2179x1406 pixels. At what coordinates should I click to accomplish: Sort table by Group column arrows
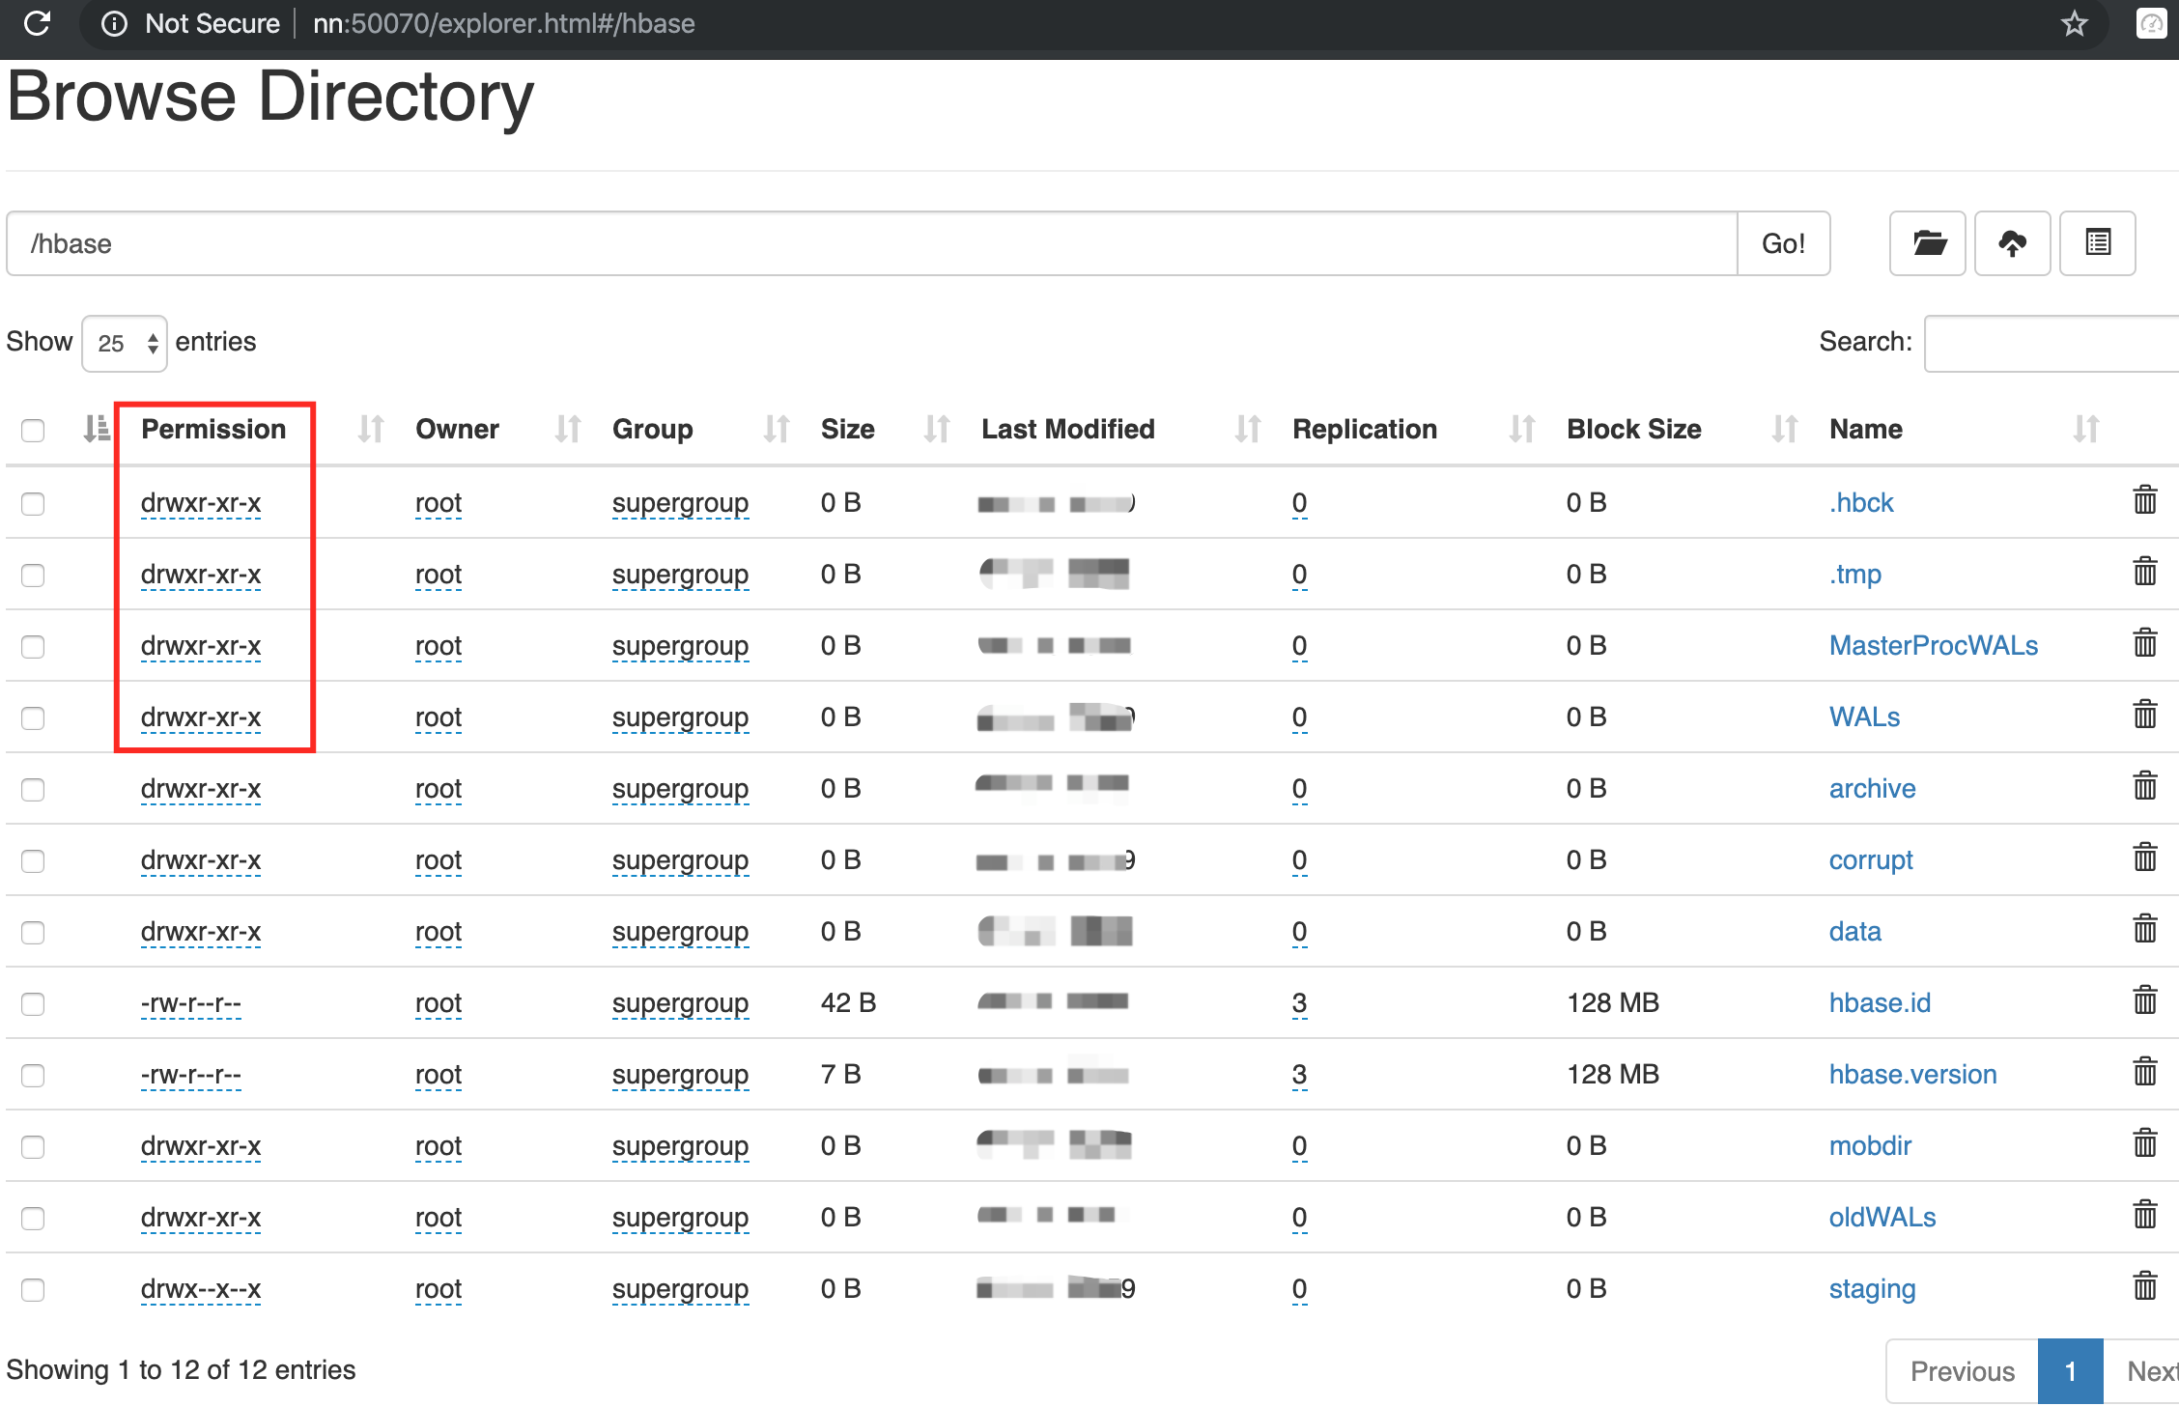point(778,428)
